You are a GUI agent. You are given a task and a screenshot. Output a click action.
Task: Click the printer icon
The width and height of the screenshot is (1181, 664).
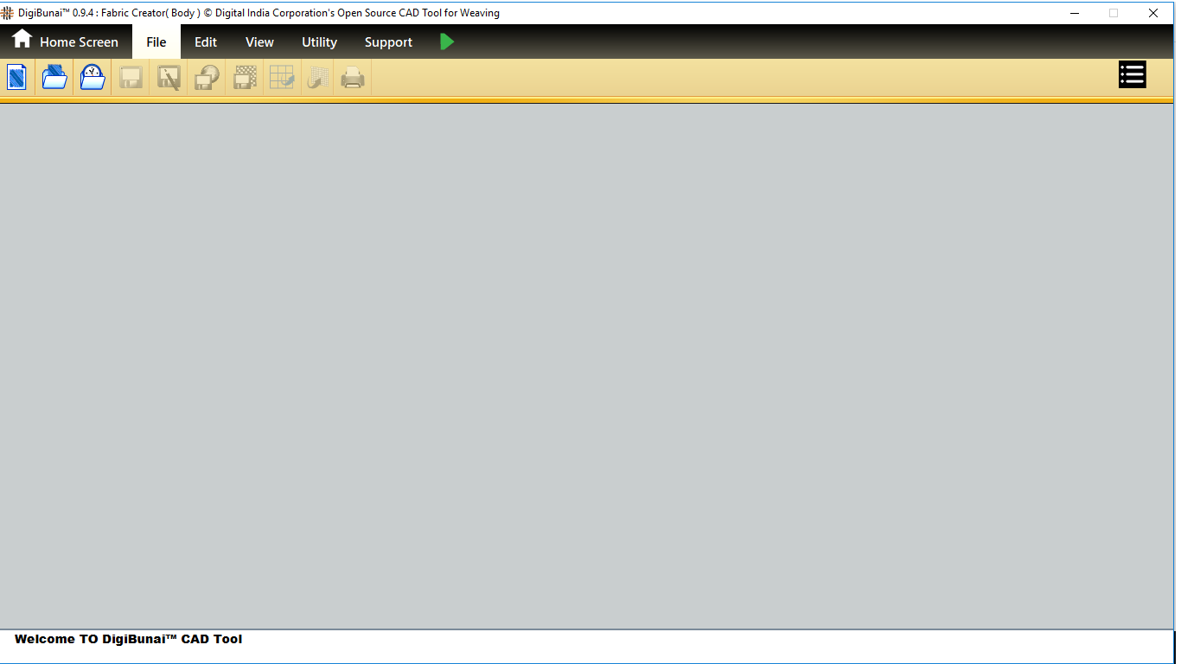coord(353,78)
